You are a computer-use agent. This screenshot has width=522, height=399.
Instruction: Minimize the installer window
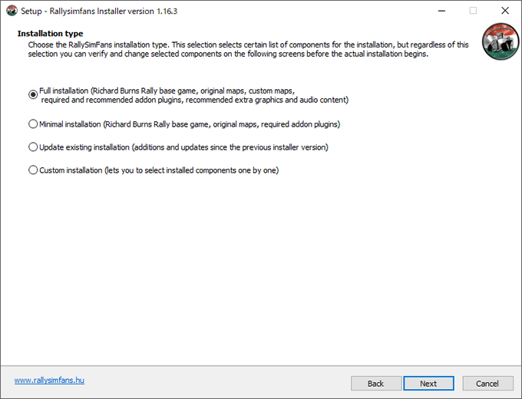(x=441, y=11)
